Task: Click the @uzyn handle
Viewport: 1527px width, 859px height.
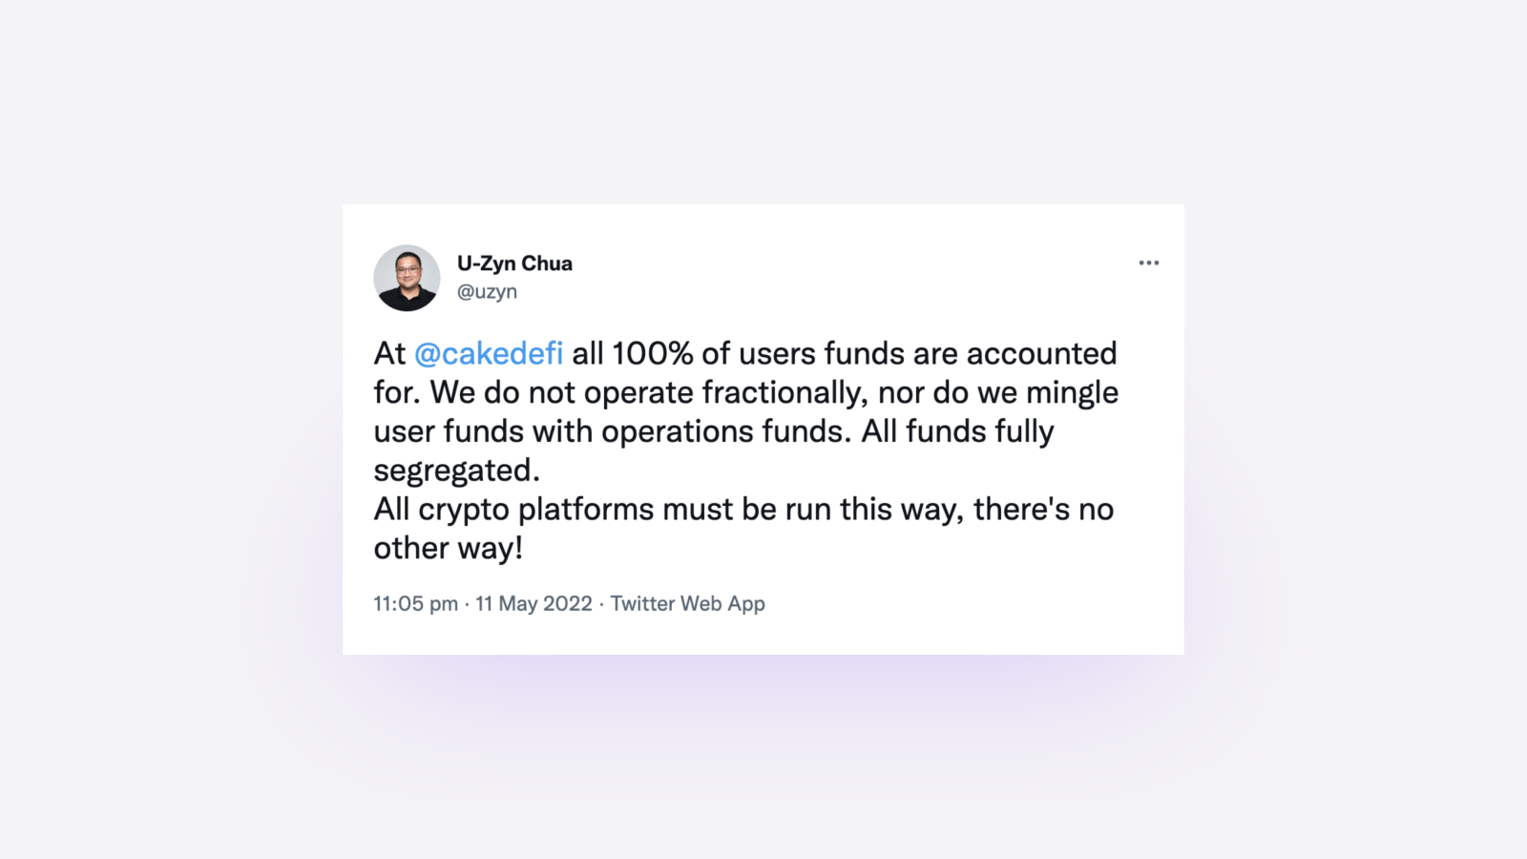Action: coord(487,292)
